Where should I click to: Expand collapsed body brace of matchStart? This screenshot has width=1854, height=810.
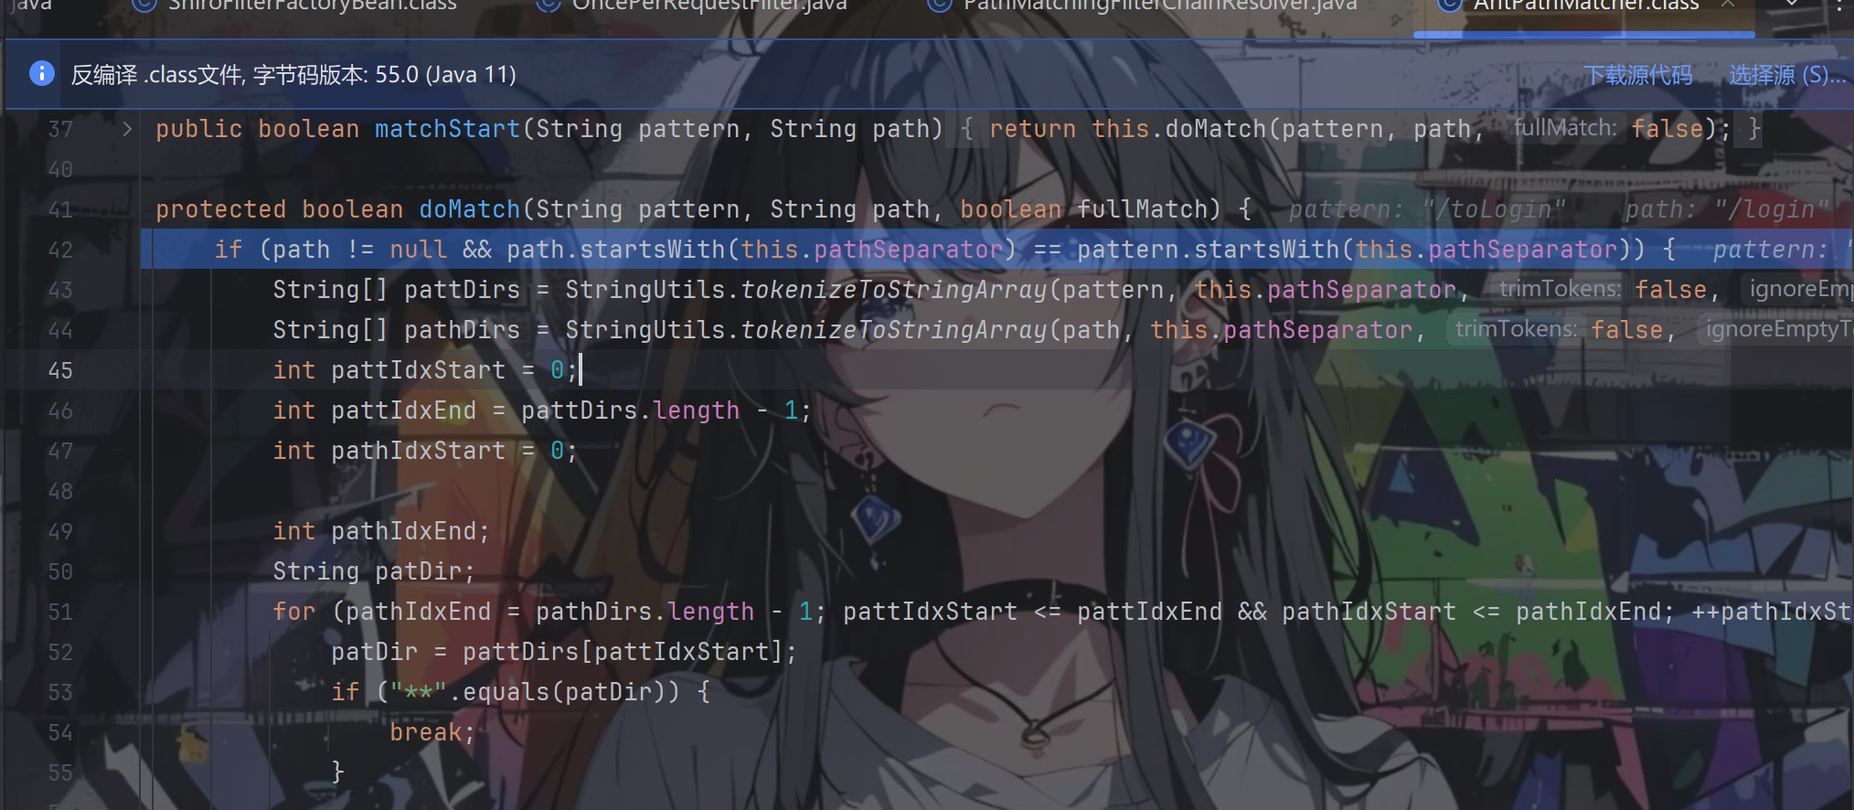click(967, 129)
